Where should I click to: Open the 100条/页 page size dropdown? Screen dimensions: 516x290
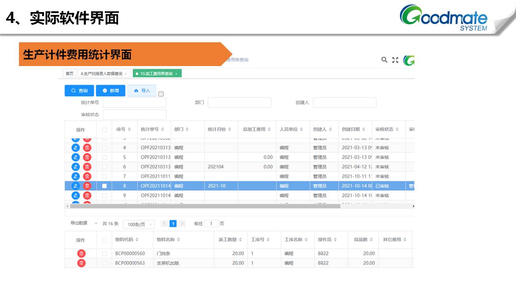pos(139,224)
